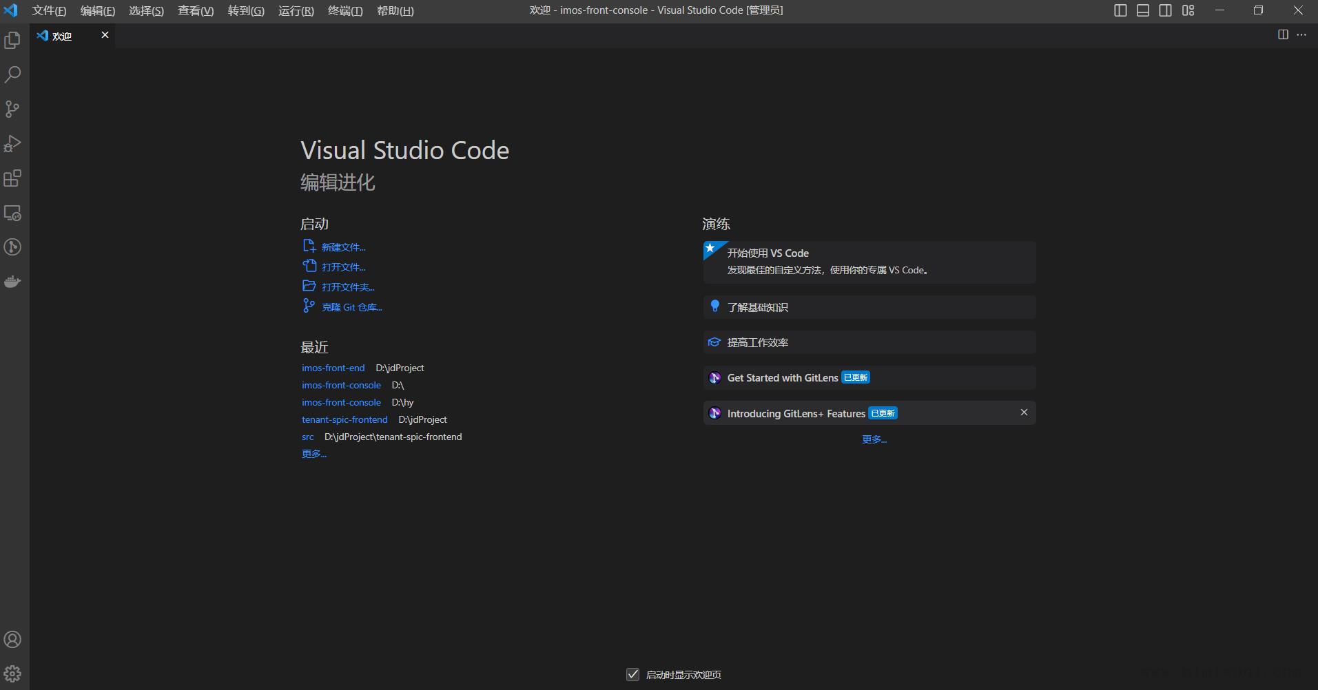Show more recent items under 最近
1318x690 pixels.
[314, 454]
